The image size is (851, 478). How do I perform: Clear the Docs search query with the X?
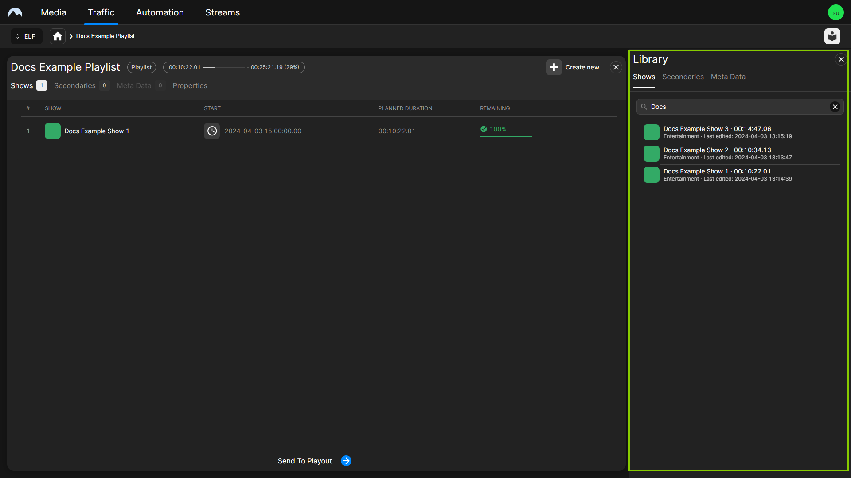[835, 106]
